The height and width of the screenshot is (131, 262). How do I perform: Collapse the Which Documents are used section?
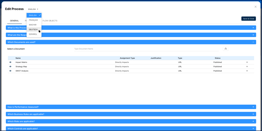pyautogui.click(x=131, y=42)
